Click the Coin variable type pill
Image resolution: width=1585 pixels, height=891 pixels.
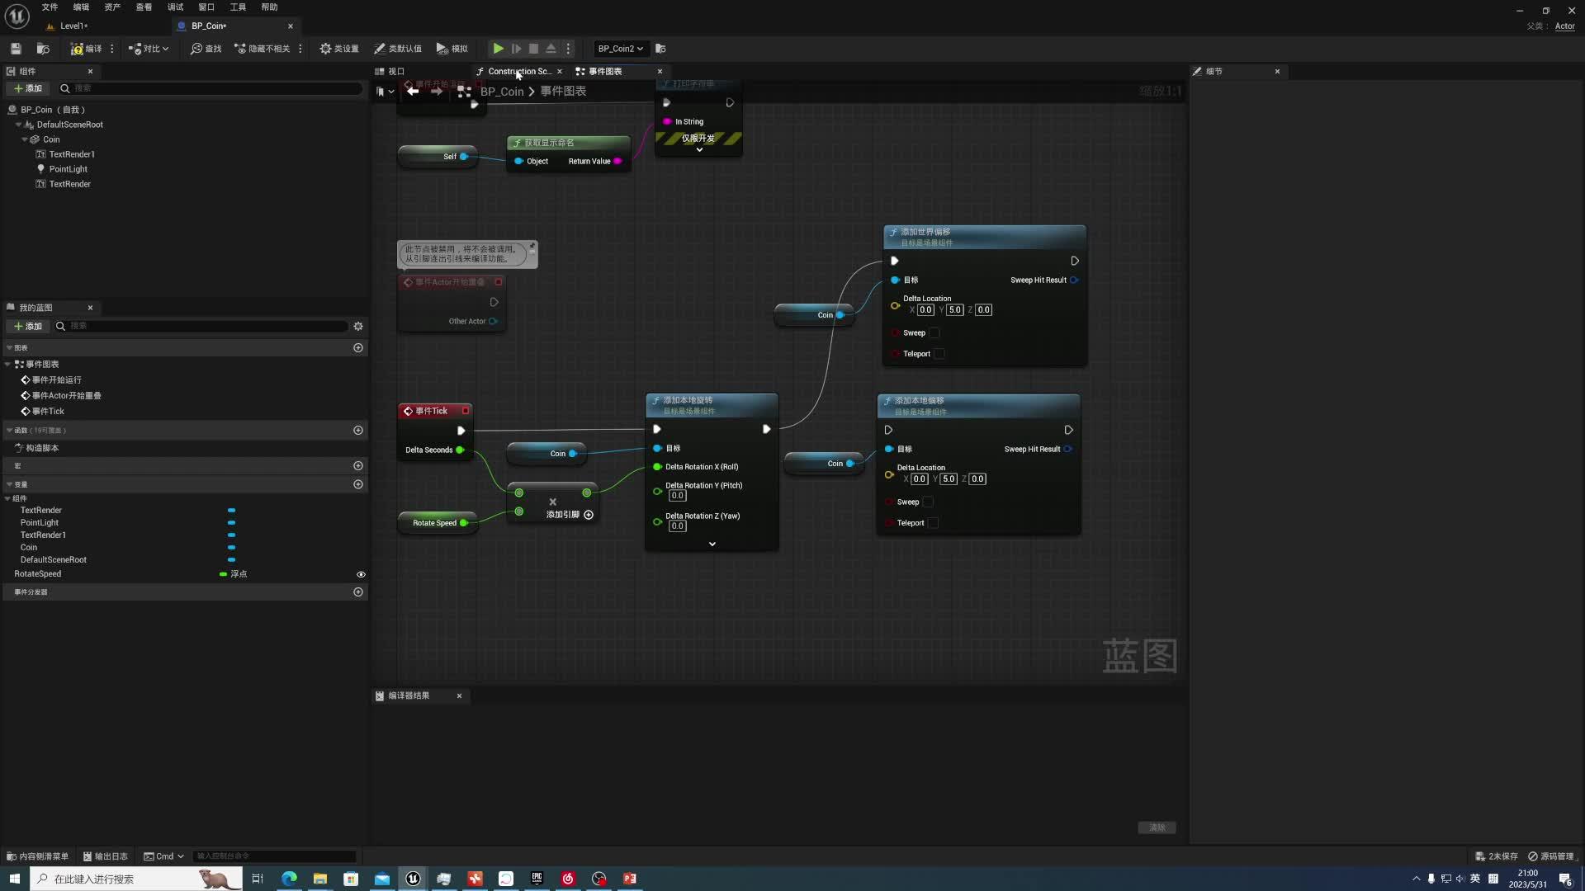[231, 547]
